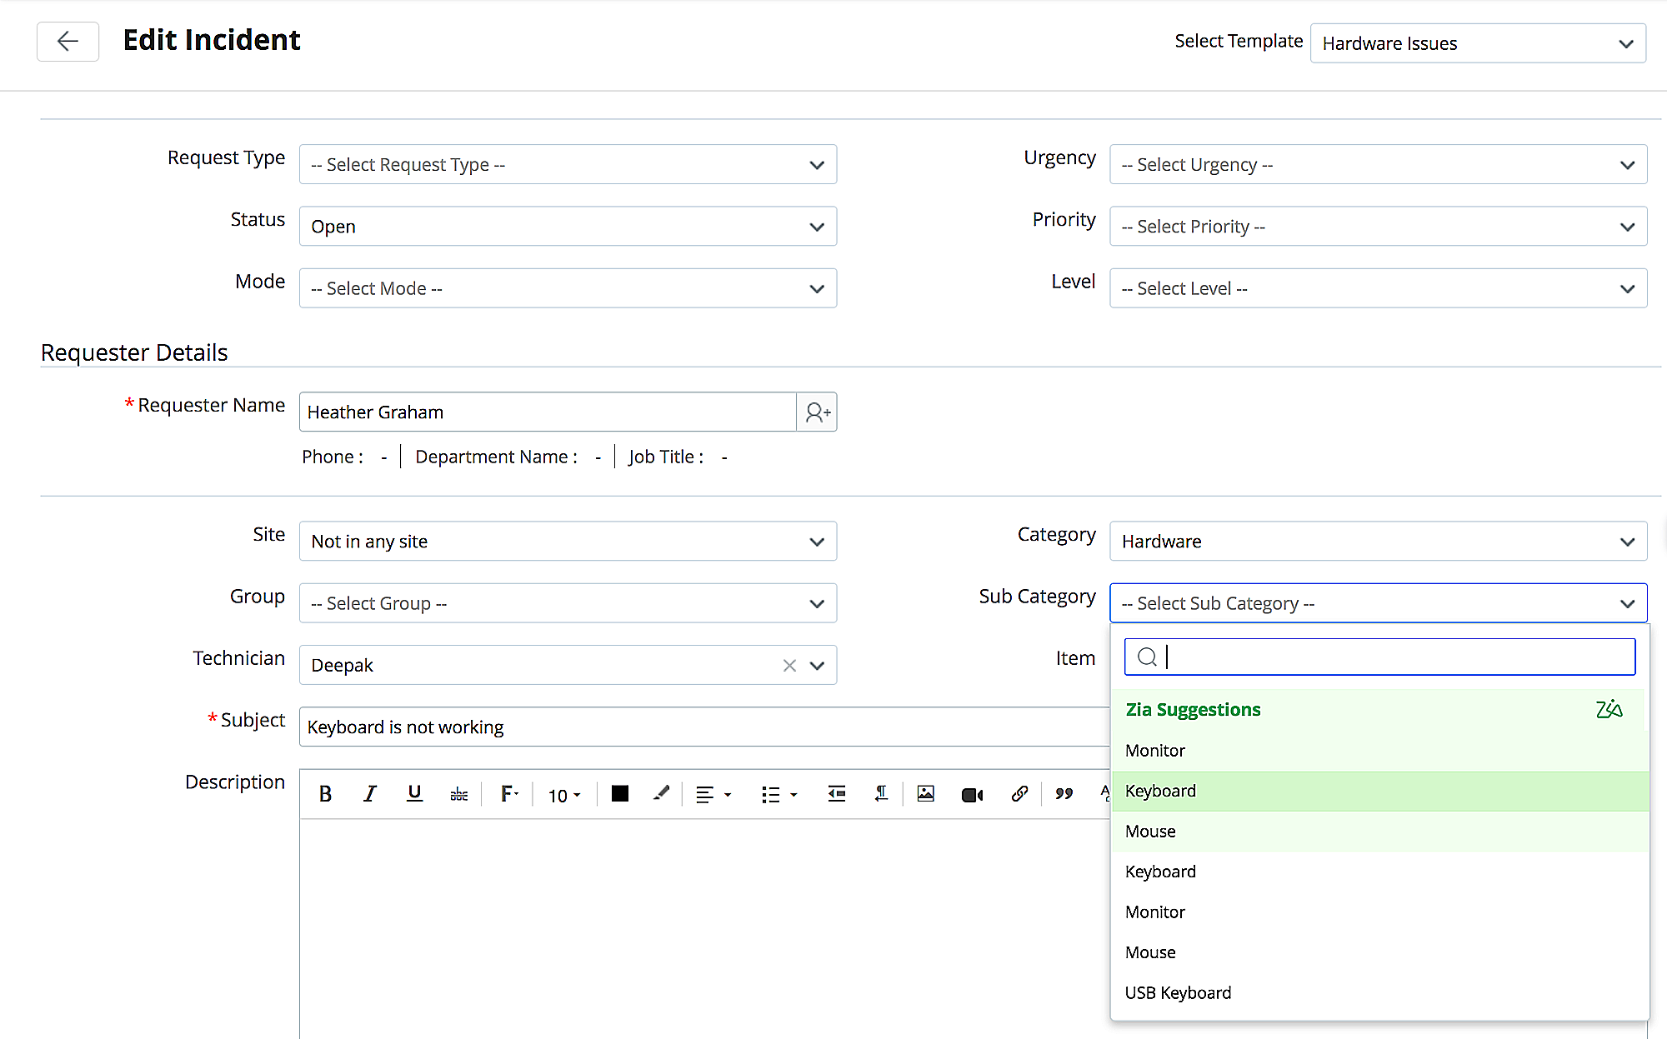Open the font size 10 dropdown
Viewport: 1667px width, 1039px height.
coord(564,796)
